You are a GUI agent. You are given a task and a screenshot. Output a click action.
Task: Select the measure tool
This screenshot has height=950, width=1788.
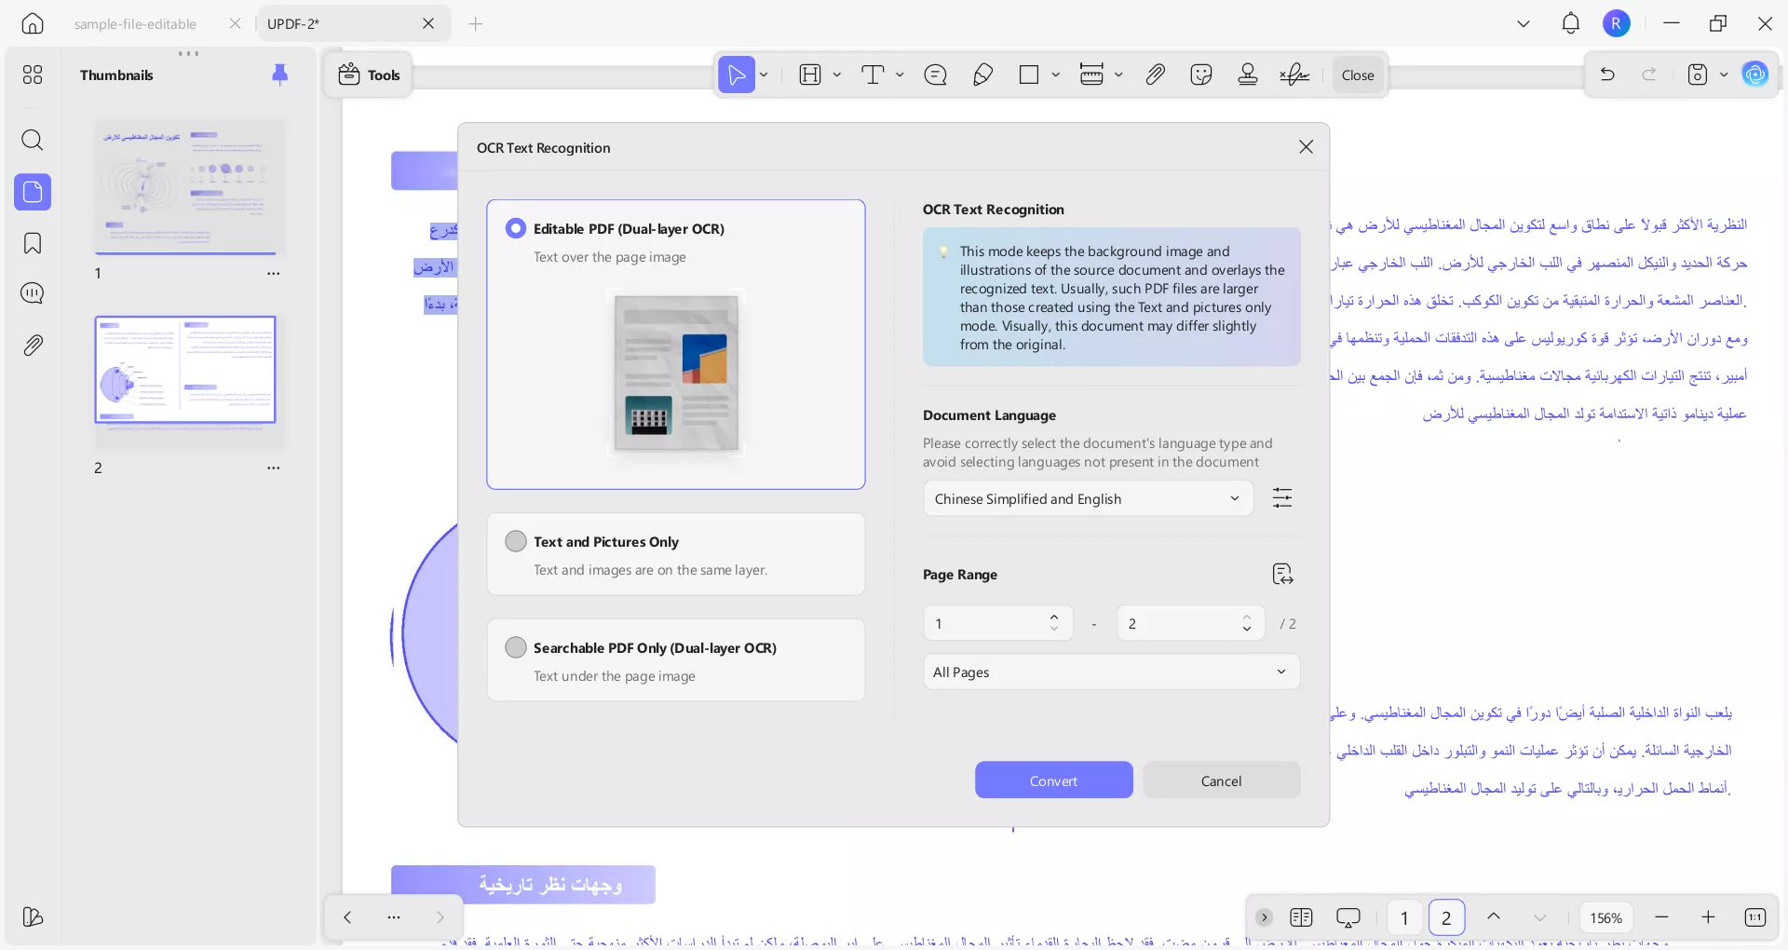click(1091, 75)
